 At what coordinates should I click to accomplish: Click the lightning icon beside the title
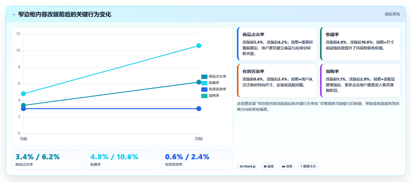pyautogui.click(x=14, y=15)
